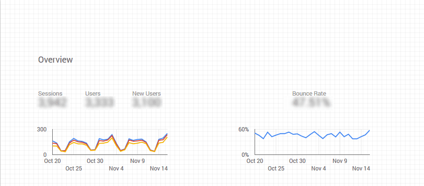Click the blurred Users value

click(x=100, y=103)
